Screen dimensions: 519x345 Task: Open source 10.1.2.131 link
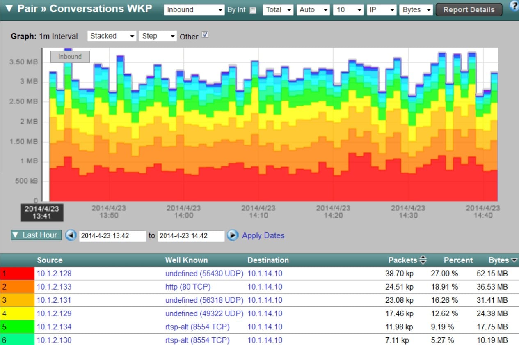pyautogui.click(x=54, y=300)
